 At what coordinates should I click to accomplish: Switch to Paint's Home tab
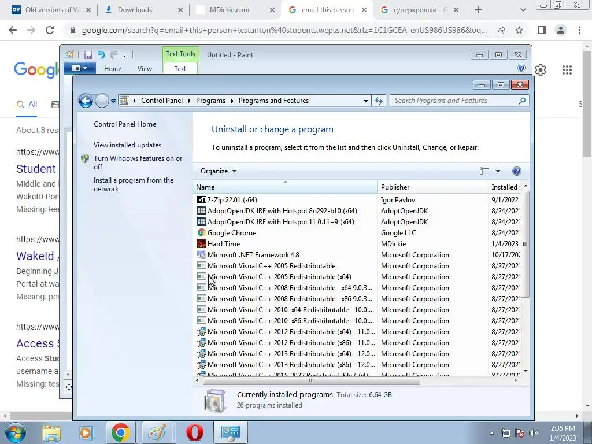113,69
